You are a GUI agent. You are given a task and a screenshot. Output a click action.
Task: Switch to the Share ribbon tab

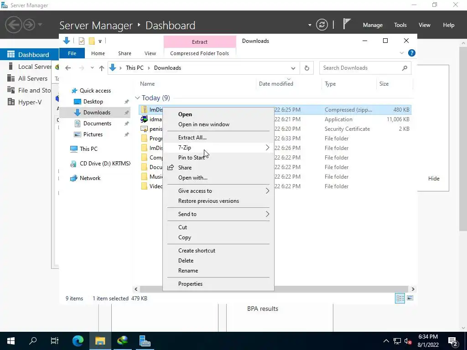coord(125,53)
